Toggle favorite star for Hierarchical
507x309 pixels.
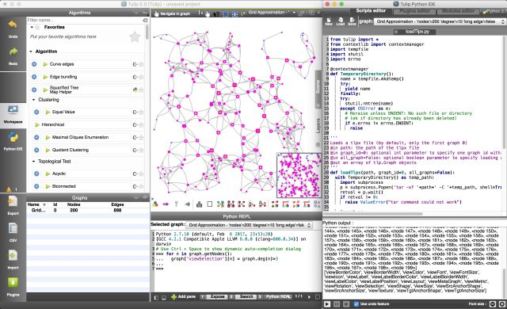tap(141, 124)
